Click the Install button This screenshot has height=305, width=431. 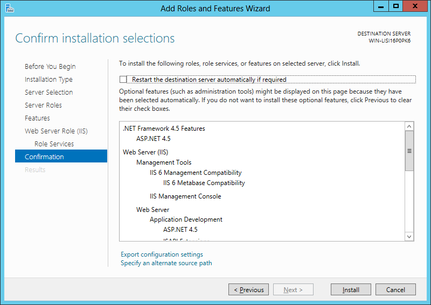coord(351,289)
